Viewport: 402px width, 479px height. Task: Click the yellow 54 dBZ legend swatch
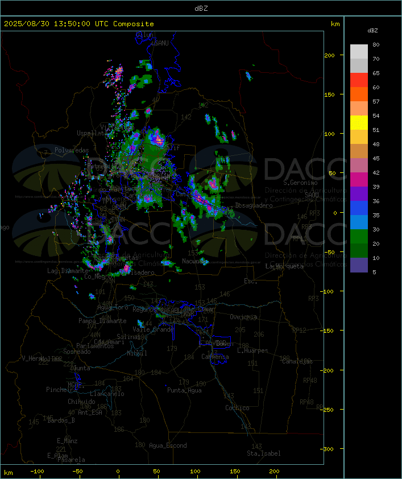point(359,122)
